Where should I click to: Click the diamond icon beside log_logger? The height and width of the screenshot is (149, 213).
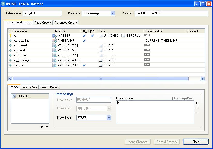10,55
